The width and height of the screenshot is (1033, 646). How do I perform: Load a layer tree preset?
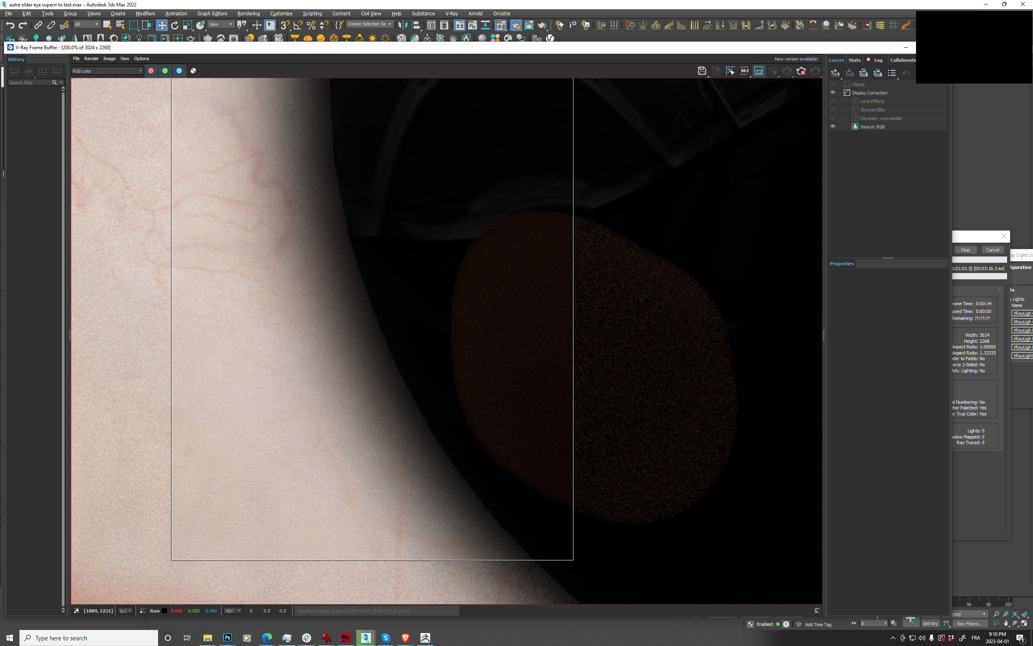click(877, 73)
